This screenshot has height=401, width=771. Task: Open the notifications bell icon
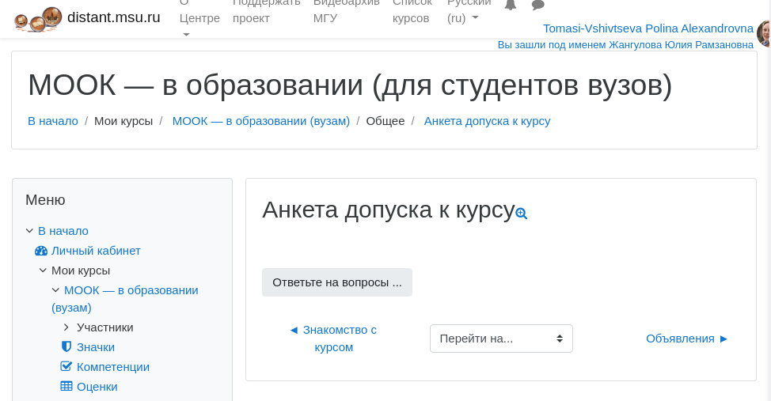pyautogui.click(x=511, y=5)
